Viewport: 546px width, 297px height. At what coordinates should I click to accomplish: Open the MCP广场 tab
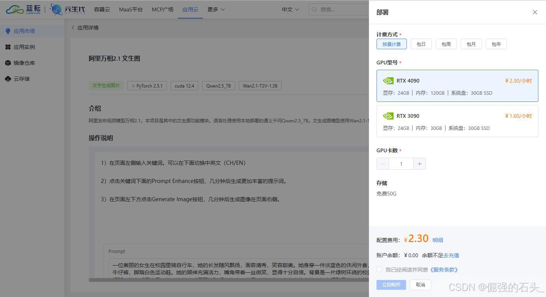[x=163, y=9]
